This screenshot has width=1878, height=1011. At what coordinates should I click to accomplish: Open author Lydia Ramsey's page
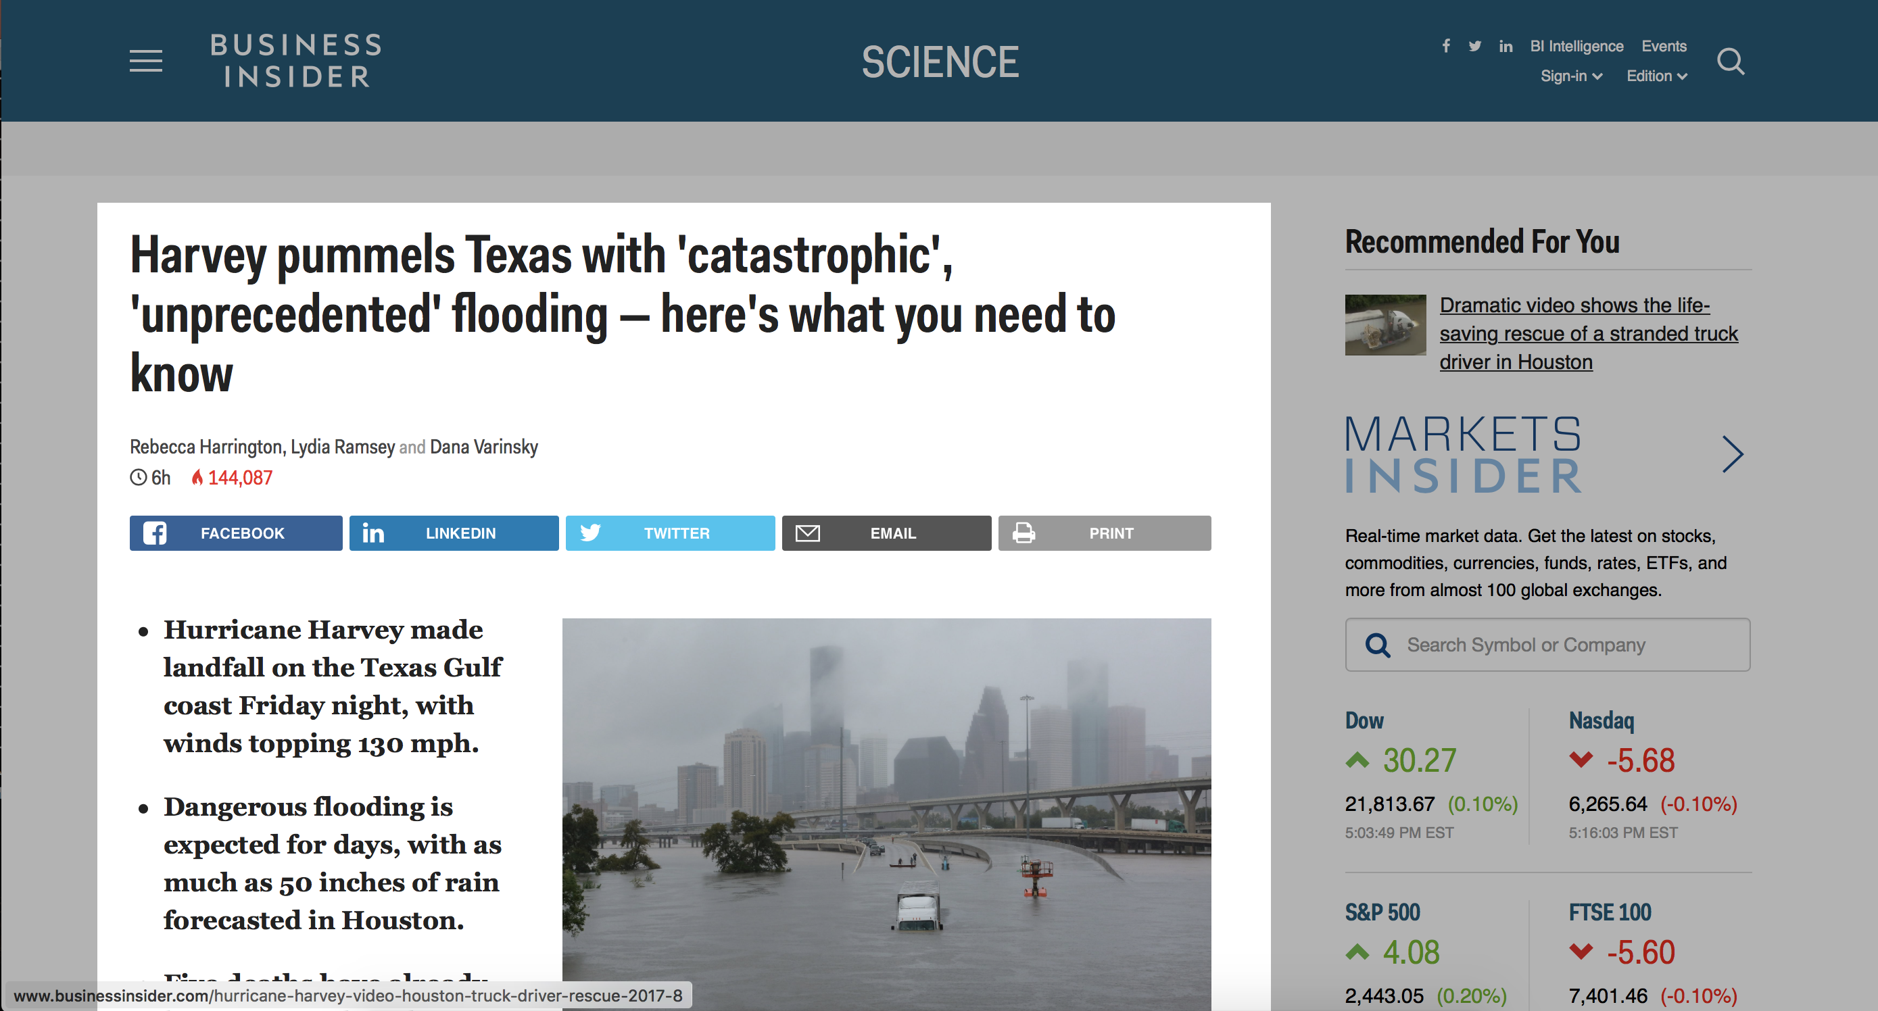(343, 447)
